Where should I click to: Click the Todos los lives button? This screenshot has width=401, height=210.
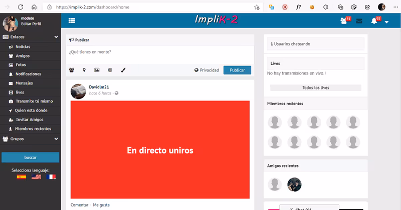pyautogui.click(x=315, y=87)
